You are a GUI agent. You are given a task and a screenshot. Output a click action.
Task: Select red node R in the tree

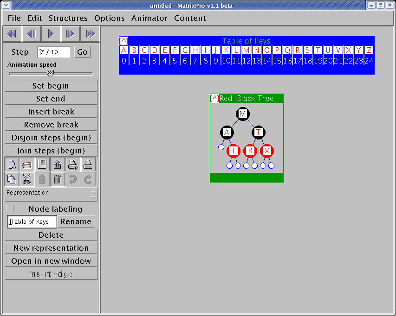point(250,151)
